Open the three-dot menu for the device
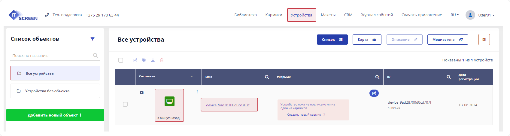This screenshot has width=510, height=136. [x=197, y=92]
